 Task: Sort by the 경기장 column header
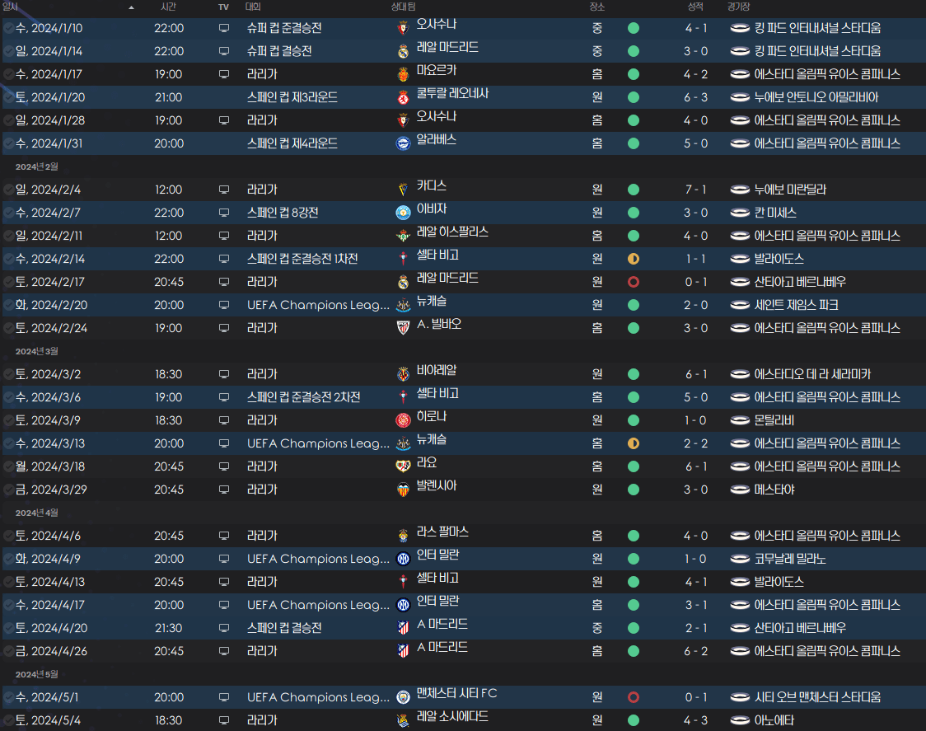pyautogui.click(x=738, y=7)
